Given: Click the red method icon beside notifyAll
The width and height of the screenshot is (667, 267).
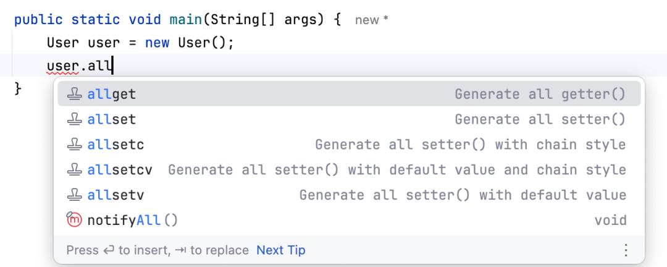Looking at the screenshot, I should (x=74, y=220).
